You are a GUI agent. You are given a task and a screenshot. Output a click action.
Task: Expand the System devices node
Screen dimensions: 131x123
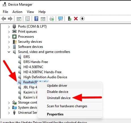tap(9, 108)
